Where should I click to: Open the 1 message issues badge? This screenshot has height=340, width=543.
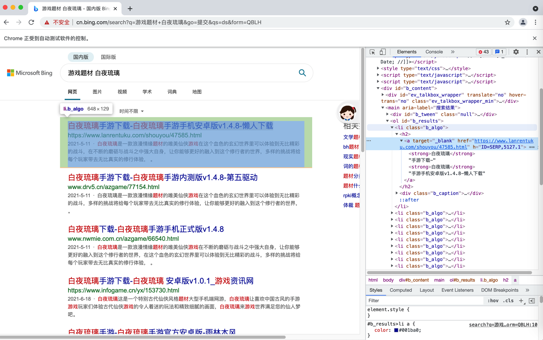point(499,52)
